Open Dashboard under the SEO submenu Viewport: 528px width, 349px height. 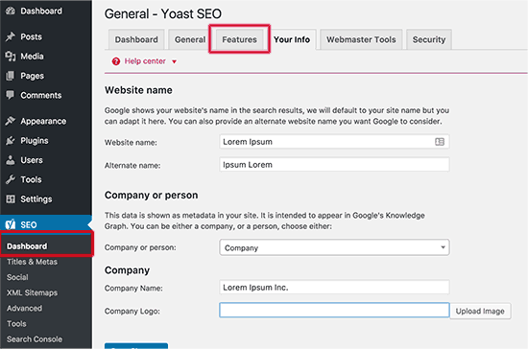click(27, 246)
